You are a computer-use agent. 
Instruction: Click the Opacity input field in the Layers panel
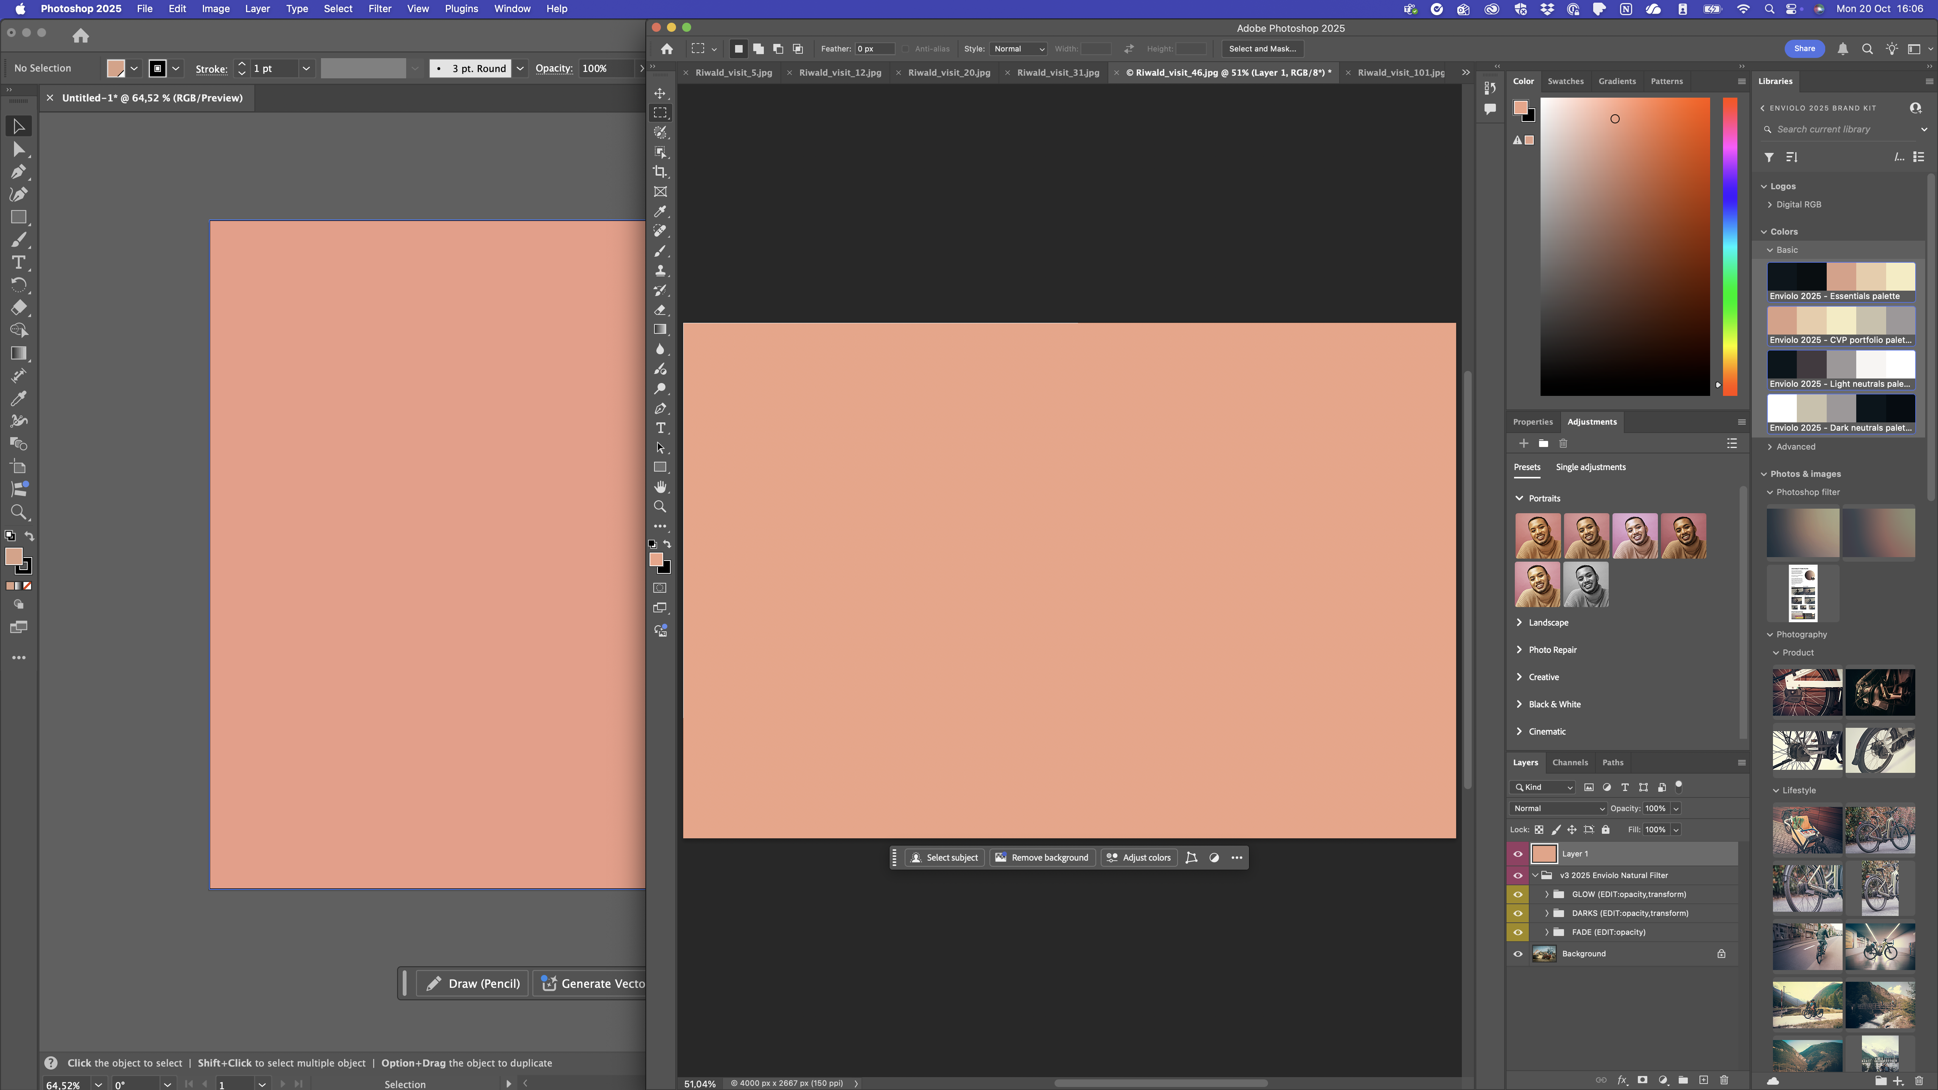pos(1658,808)
